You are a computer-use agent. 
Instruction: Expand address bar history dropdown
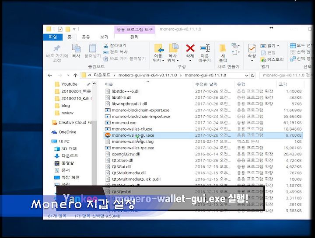246,76
